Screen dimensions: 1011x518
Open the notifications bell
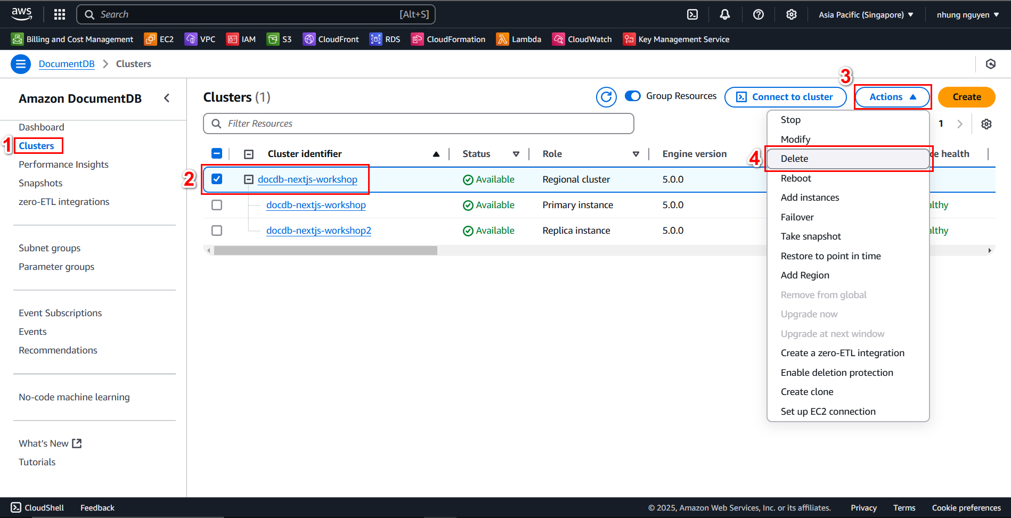(x=725, y=14)
